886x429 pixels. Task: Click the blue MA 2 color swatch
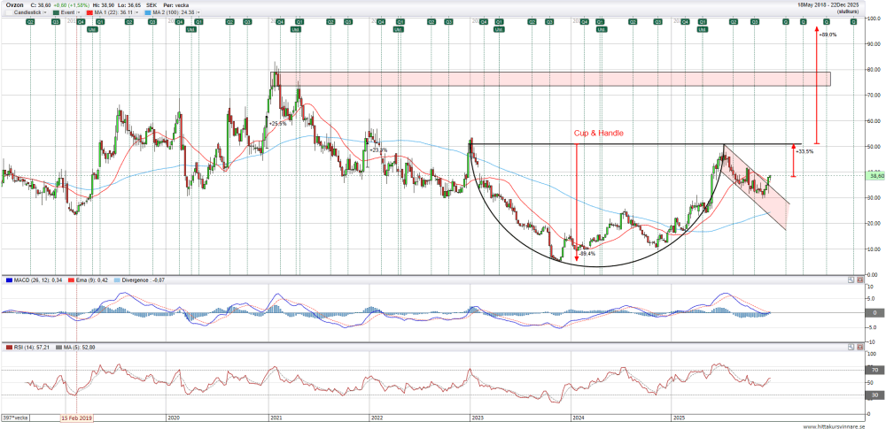coord(147,11)
